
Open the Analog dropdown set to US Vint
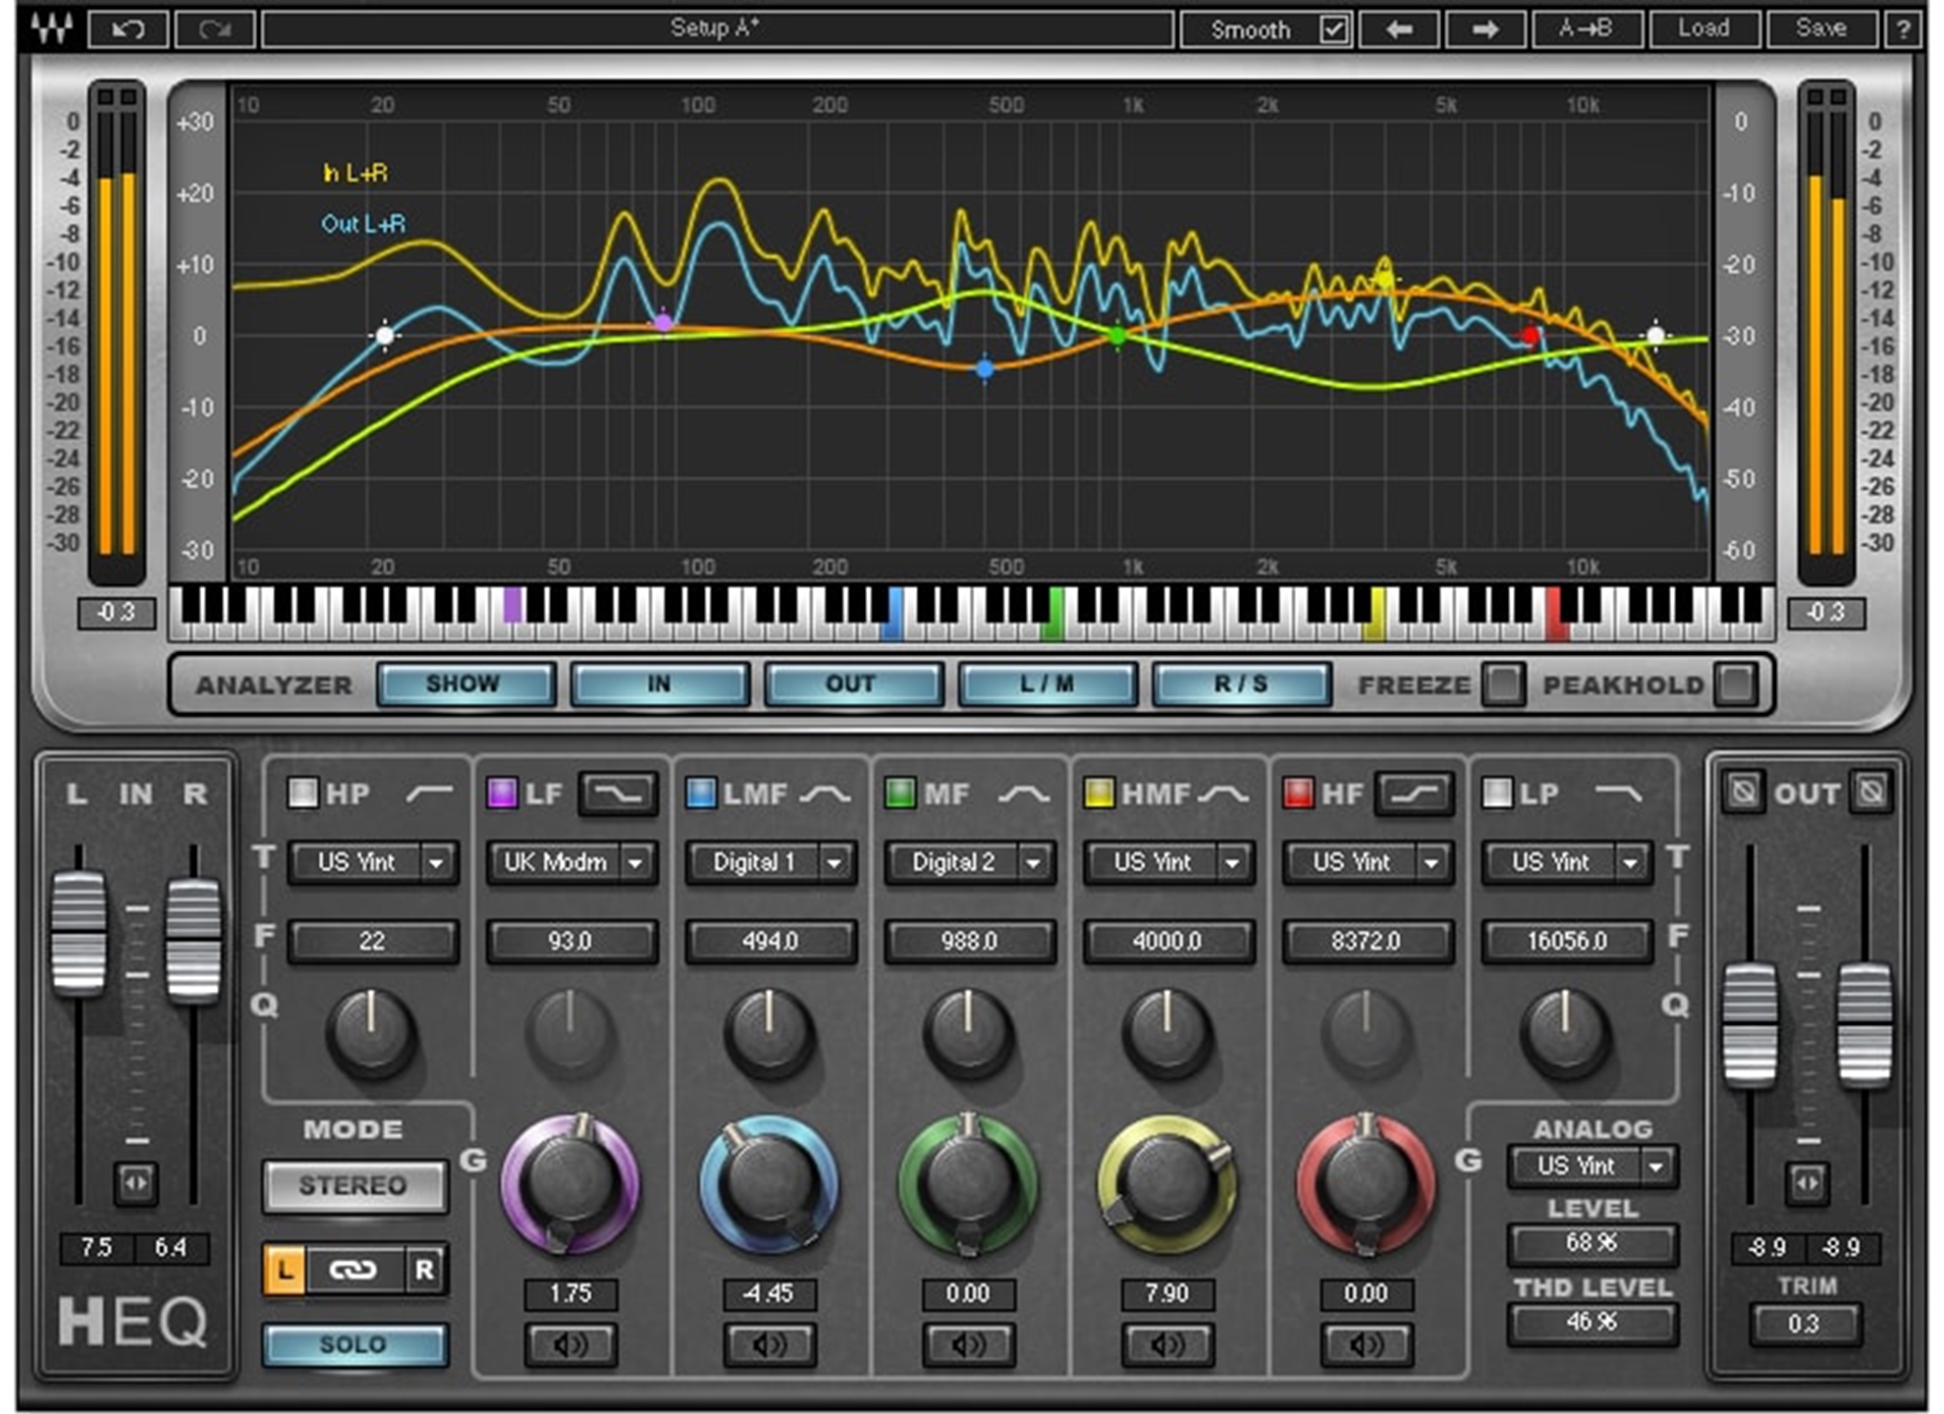click(x=1591, y=1166)
